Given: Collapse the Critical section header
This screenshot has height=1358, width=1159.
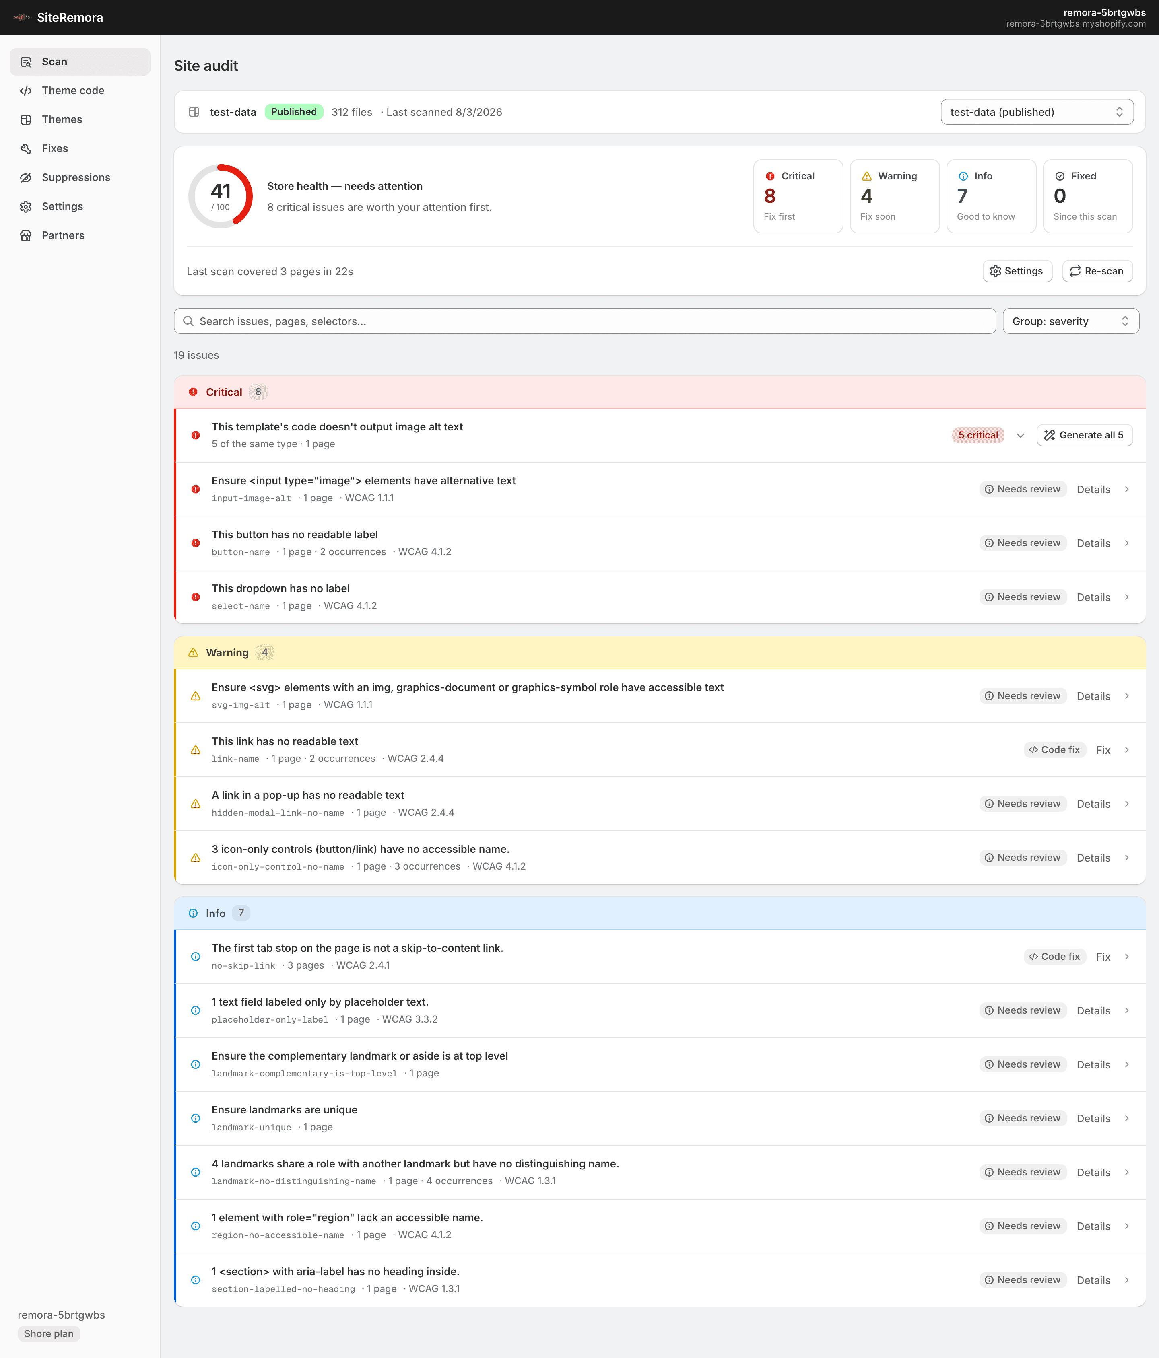Looking at the screenshot, I should click(660, 392).
